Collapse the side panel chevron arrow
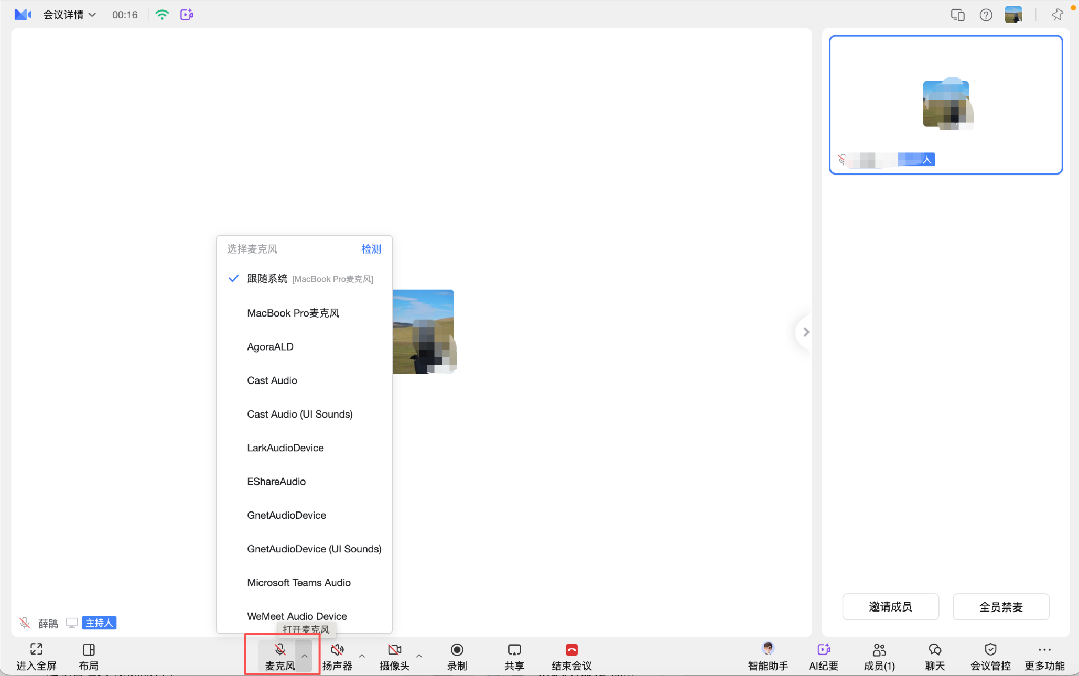The height and width of the screenshot is (676, 1079). tap(806, 332)
